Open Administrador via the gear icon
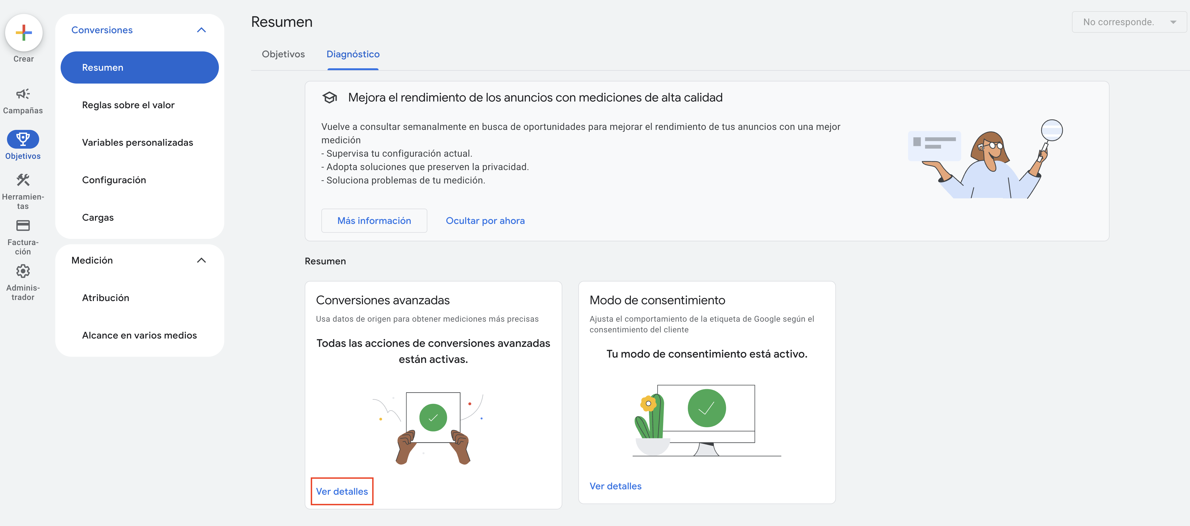Viewport: 1190px width, 526px height. pyautogui.click(x=23, y=271)
